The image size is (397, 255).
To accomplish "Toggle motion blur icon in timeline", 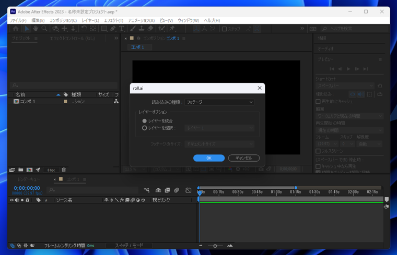I will [x=177, y=190].
